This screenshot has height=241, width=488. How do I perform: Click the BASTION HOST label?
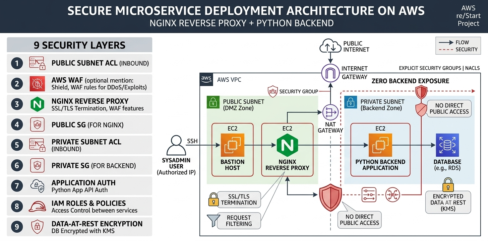(x=232, y=165)
